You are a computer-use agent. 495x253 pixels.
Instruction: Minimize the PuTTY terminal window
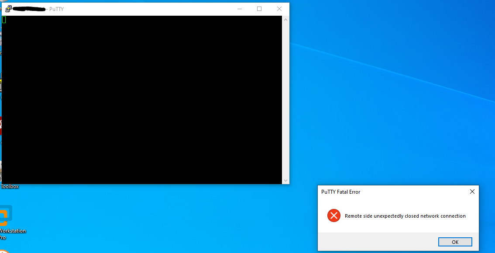pyautogui.click(x=240, y=9)
